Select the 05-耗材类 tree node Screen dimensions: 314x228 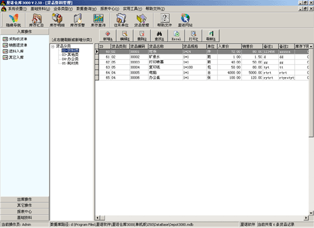tap(70, 63)
